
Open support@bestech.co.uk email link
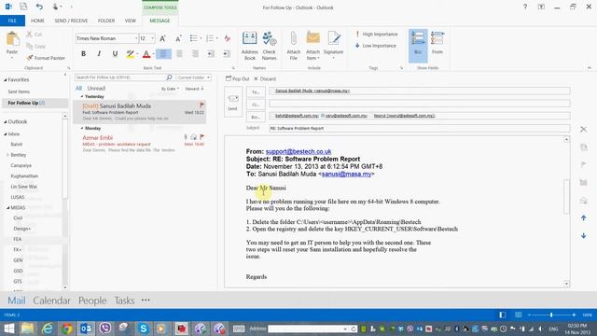(x=298, y=151)
